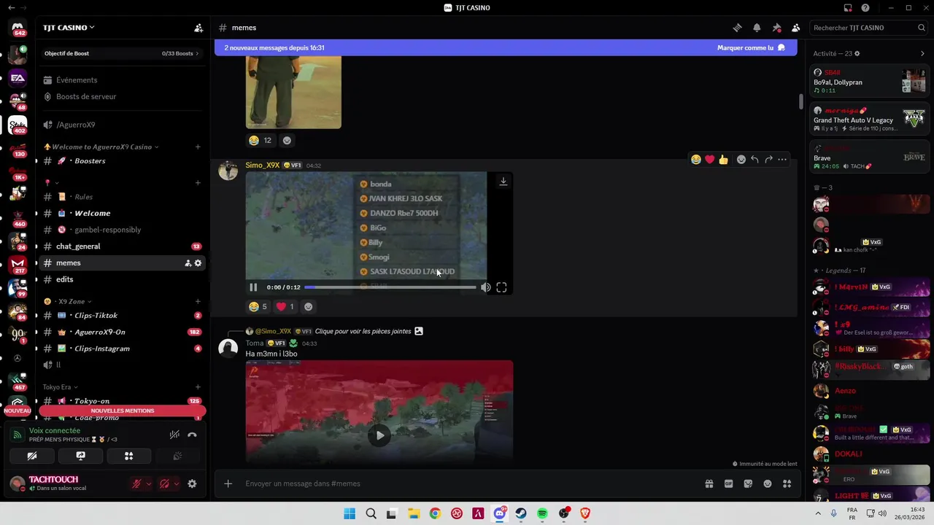The image size is (934, 525).
Task: Open the /AguerroX9 voice channel
Action: point(121,125)
